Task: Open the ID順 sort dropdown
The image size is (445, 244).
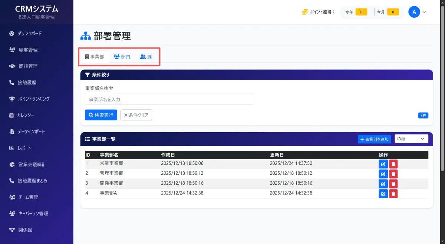Action: 411,139
